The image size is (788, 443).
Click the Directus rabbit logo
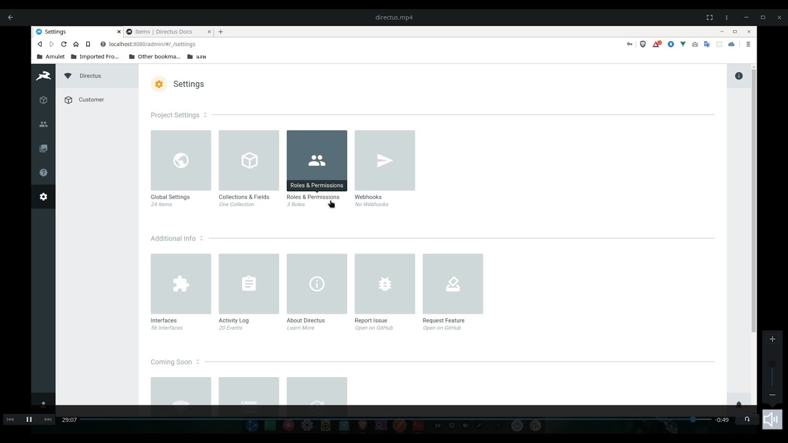(43, 76)
